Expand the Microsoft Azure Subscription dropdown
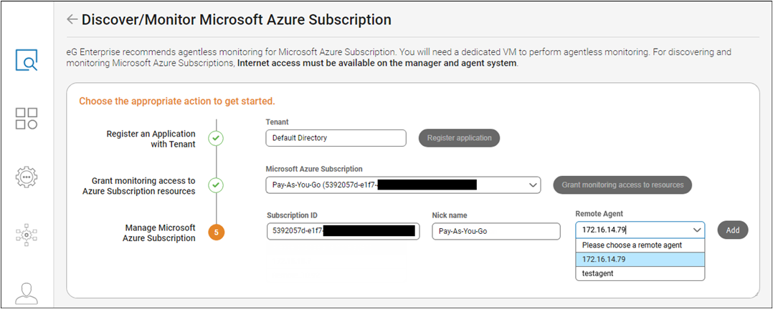The height and width of the screenshot is (309, 773). (x=533, y=185)
